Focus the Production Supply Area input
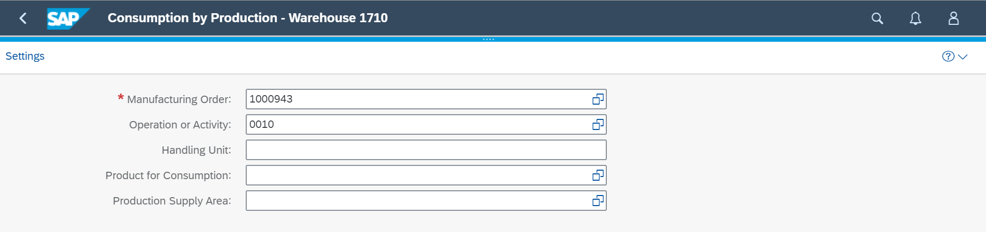This screenshot has width=986, height=232. 418,201
